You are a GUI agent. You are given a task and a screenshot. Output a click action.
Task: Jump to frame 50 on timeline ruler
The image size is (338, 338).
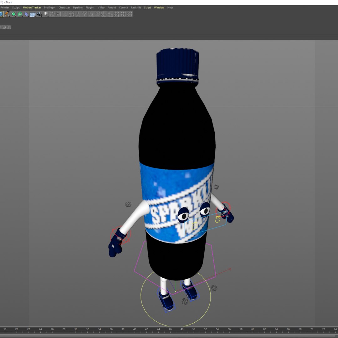[194, 329]
